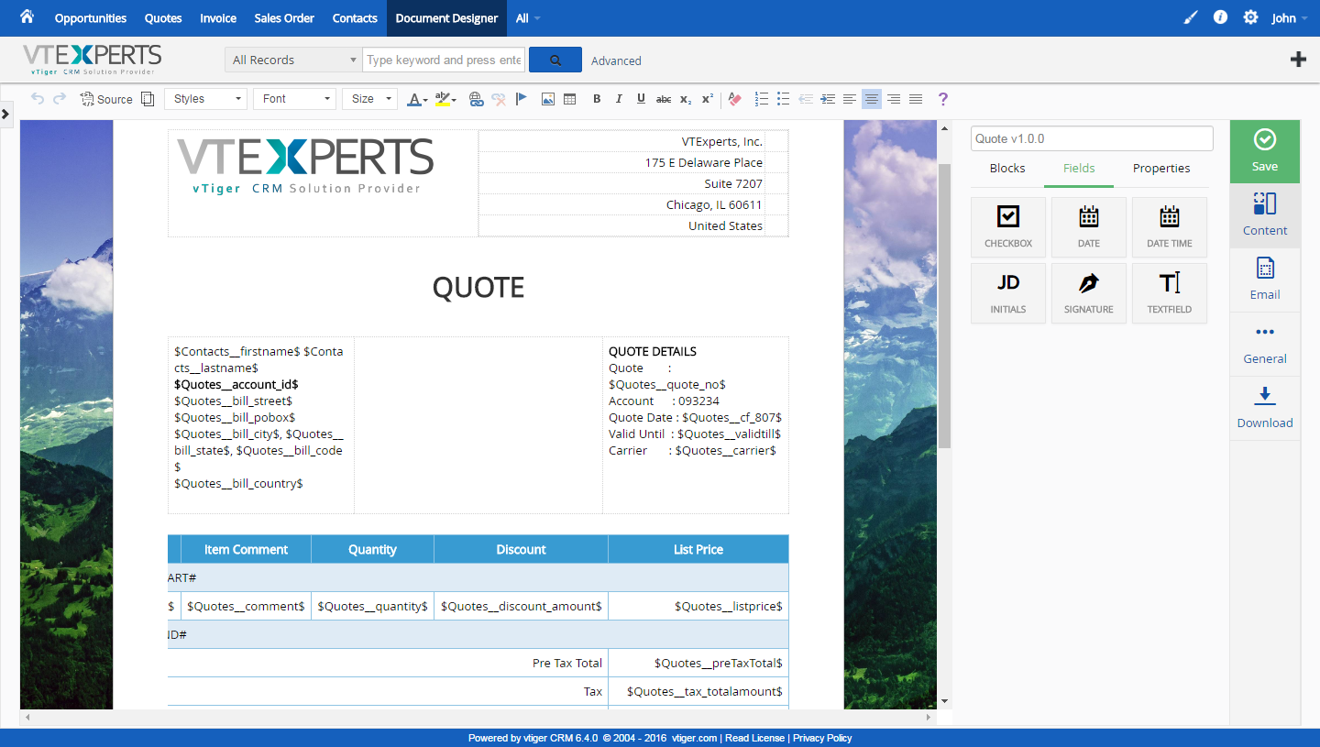Screen dimensions: 1320x747
Task: Increase the indent of the paragraph
Action: point(828,99)
